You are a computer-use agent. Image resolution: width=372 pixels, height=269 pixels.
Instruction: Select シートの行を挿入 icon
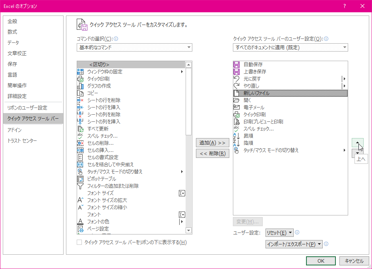[x=80, y=107]
